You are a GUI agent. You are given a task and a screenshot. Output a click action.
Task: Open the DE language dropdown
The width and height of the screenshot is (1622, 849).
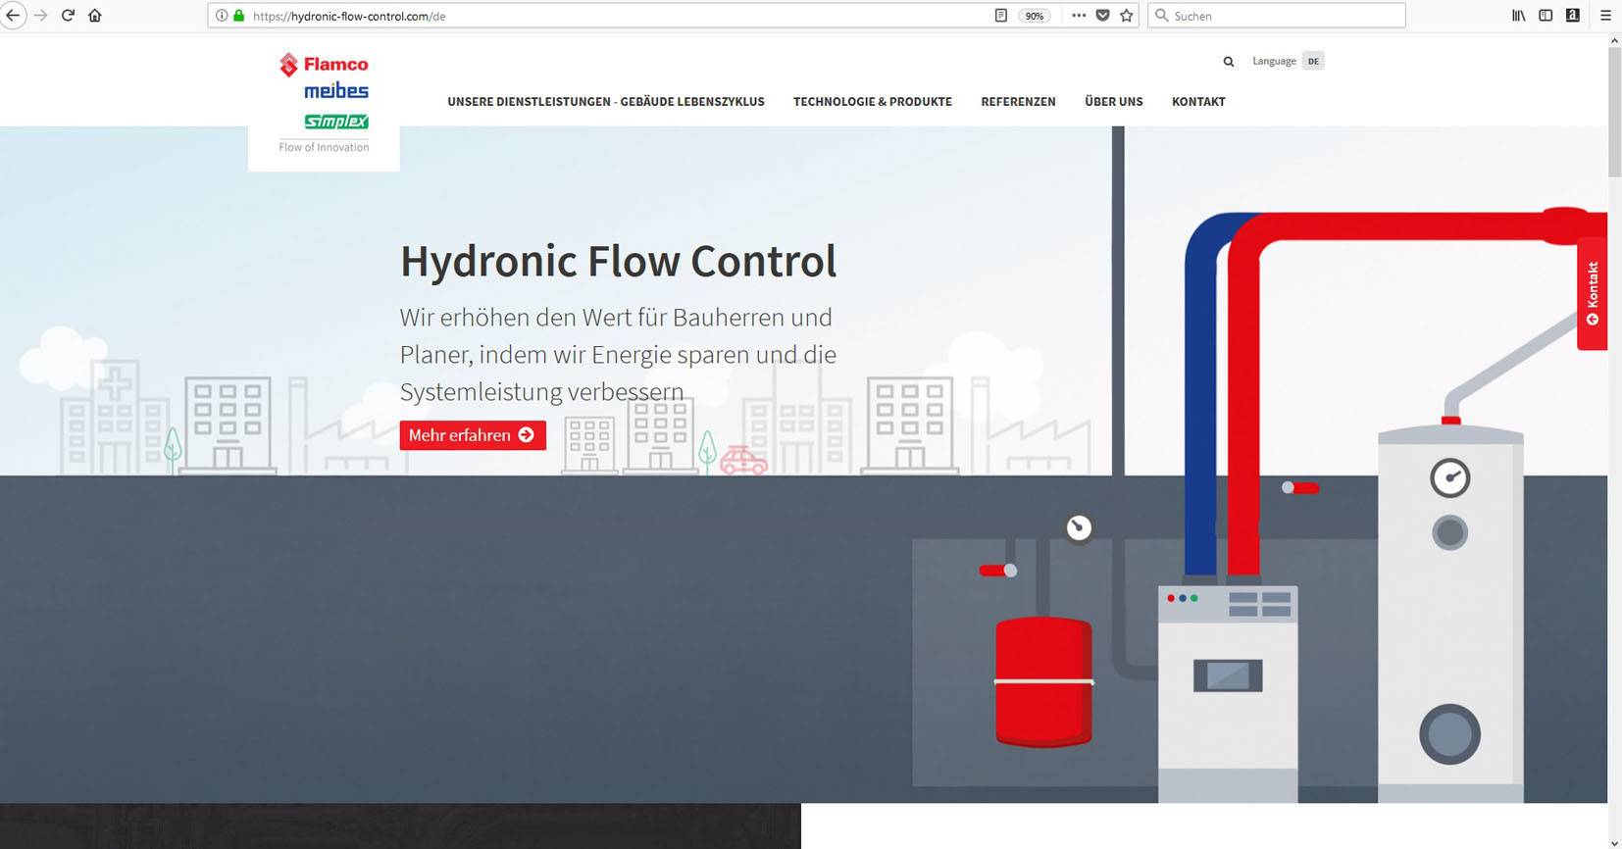point(1313,61)
